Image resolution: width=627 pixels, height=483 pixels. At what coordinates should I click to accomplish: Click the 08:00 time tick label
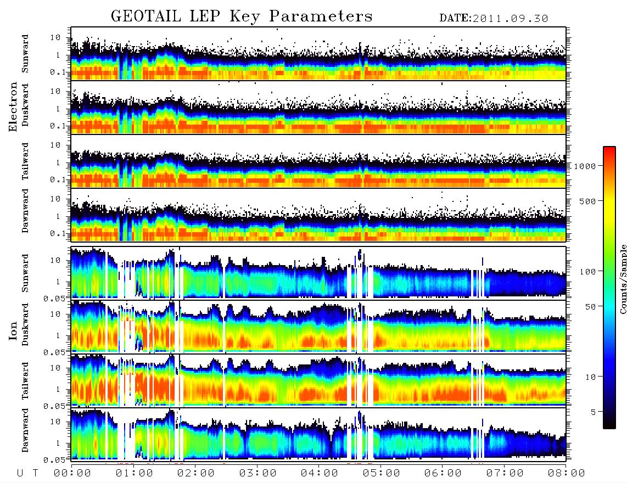click(567, 474)
